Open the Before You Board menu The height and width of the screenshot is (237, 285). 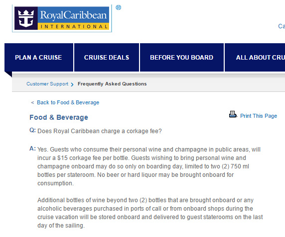tap(182, 58)
